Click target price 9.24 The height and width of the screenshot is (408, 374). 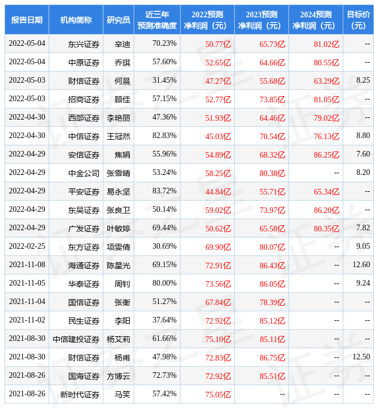[x=363, y=283]
